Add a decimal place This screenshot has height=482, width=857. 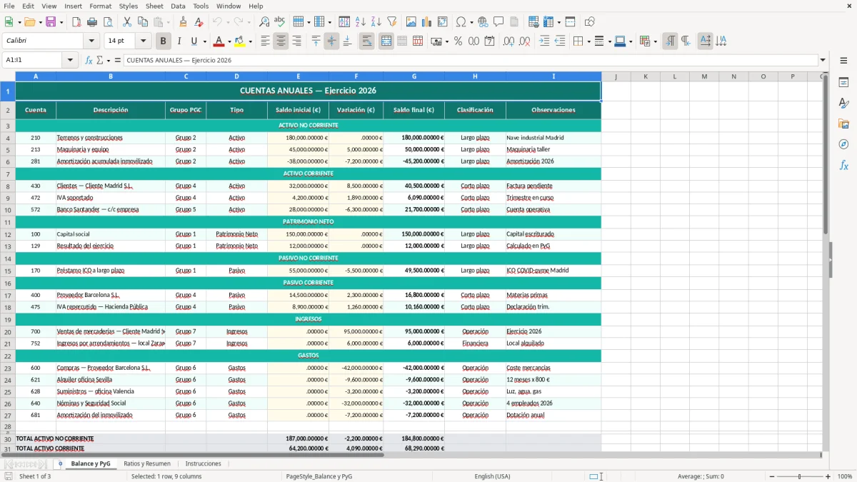508,41
